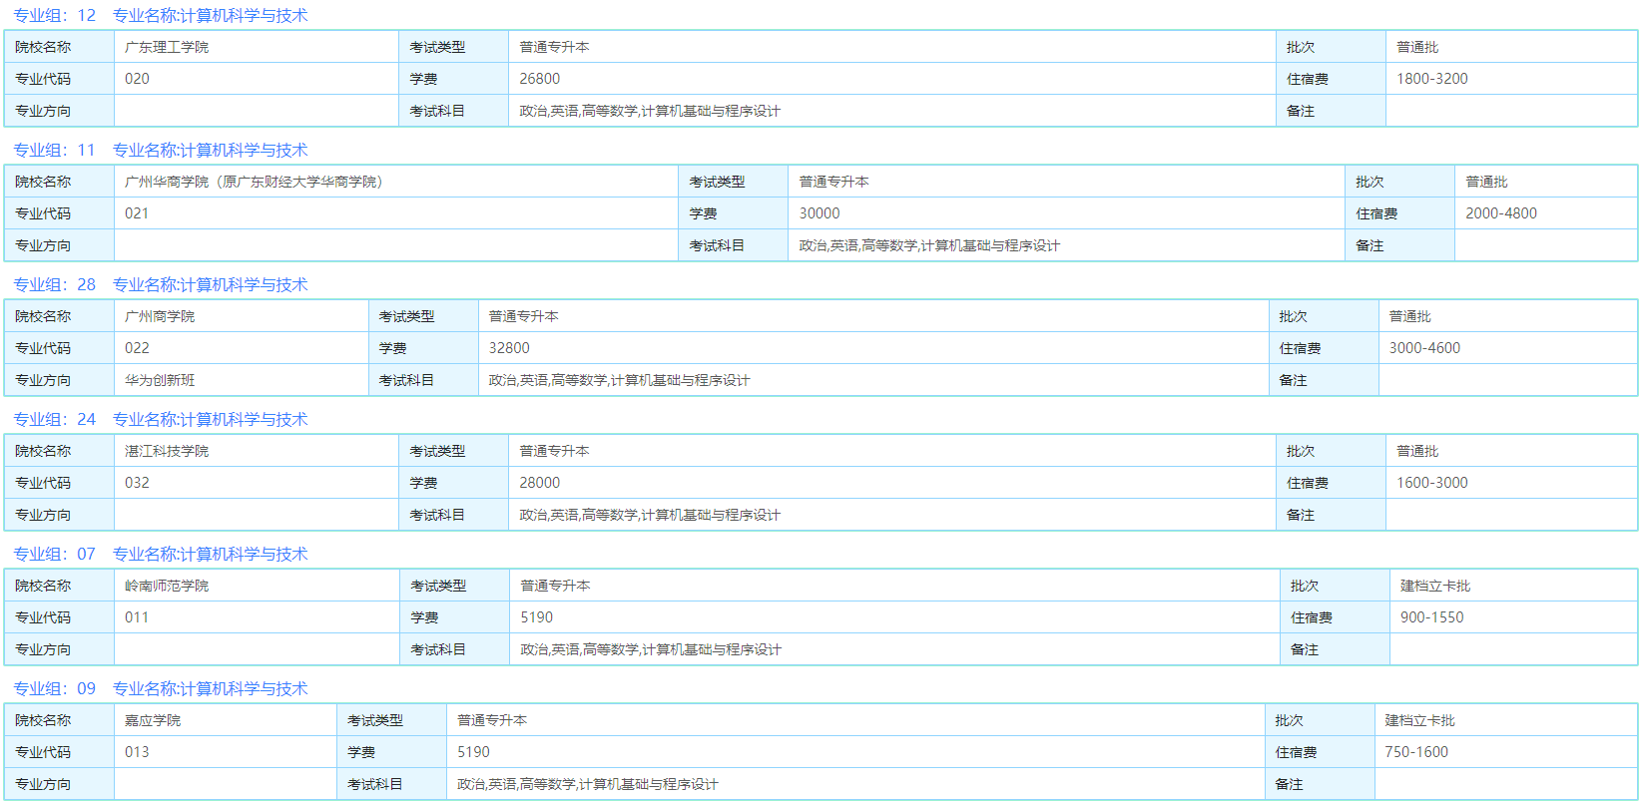The width and height of the screenshot is (1643, 803).
Task: Click exam subjects text in 广州华商学院 table
Action: pyautogui.click(x=929, y=245)
